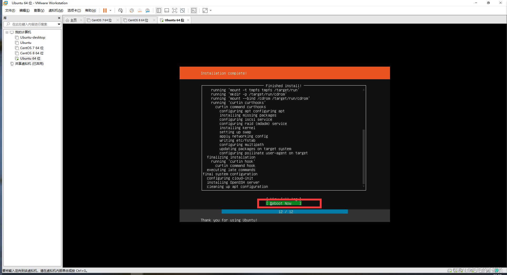Collapse the 我的计算机 tree node
The image size is (507, 275).
7,32
